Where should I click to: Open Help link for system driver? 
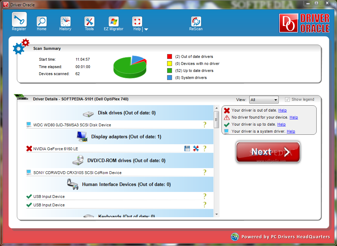coord(291,131)
